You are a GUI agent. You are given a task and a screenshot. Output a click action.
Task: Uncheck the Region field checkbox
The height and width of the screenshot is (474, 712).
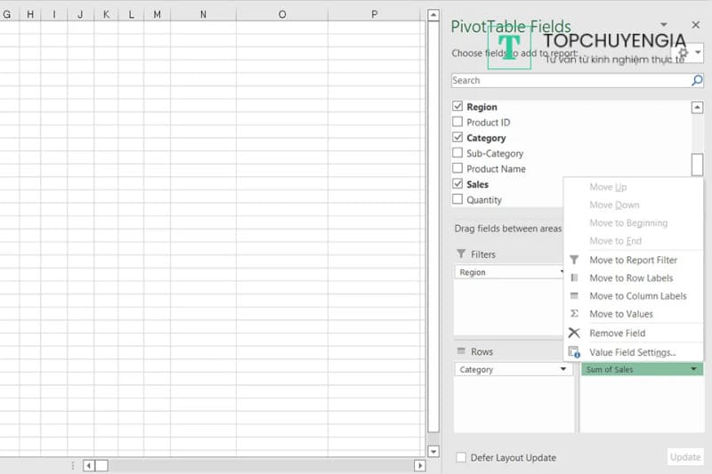pyautogui.click(x=457, y=107)
